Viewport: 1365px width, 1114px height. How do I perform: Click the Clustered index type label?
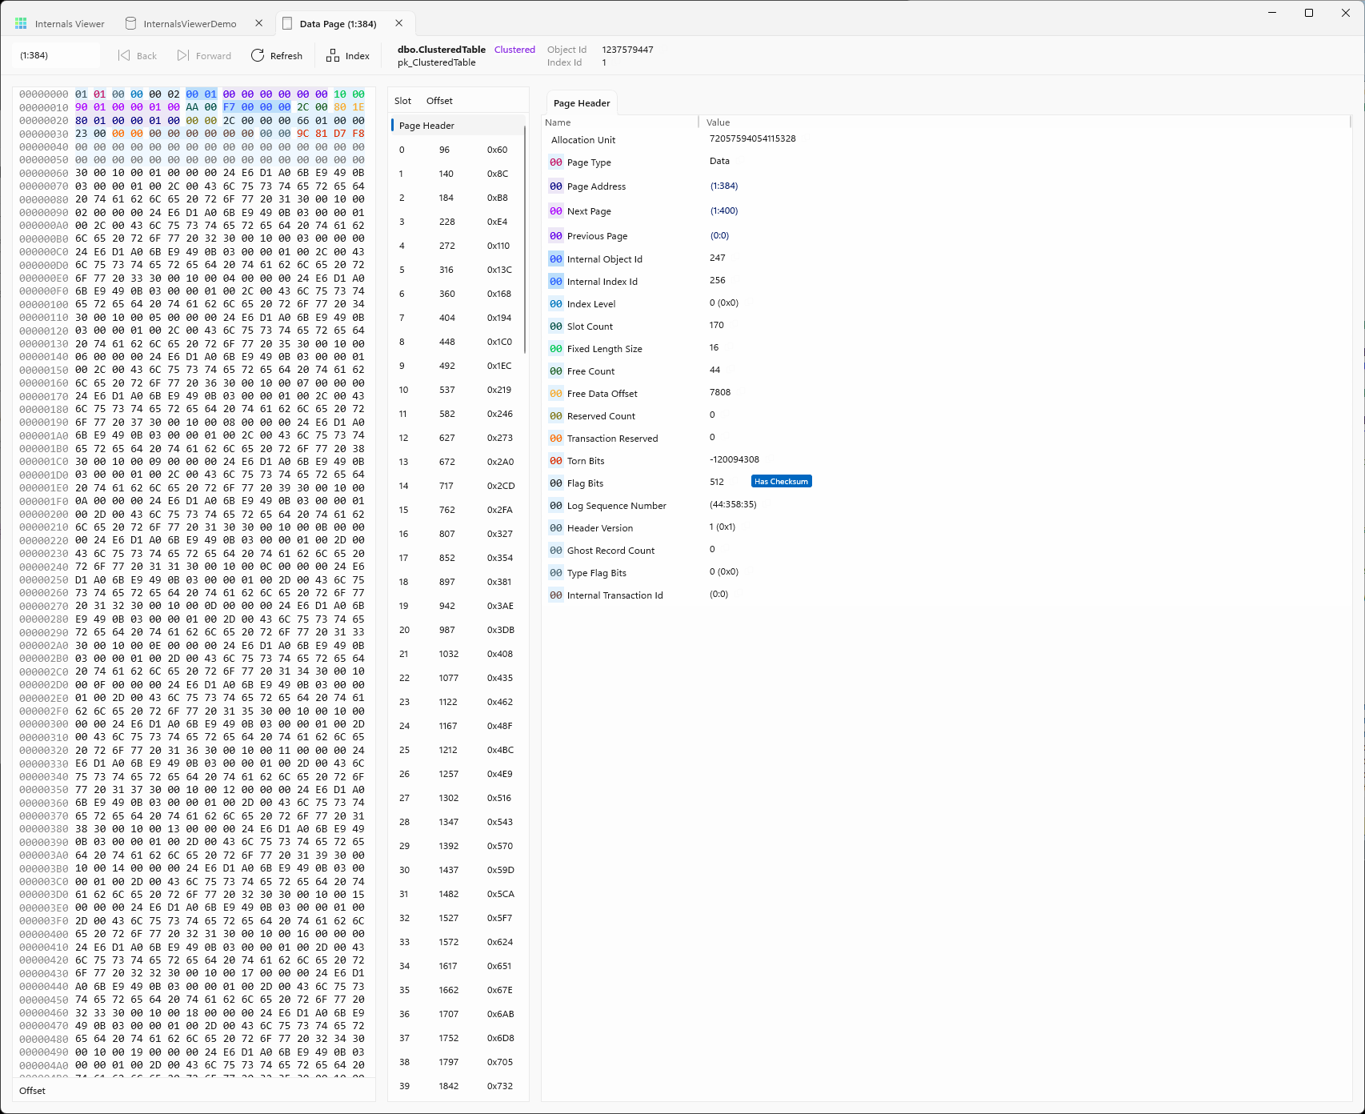tap(514, 50)
